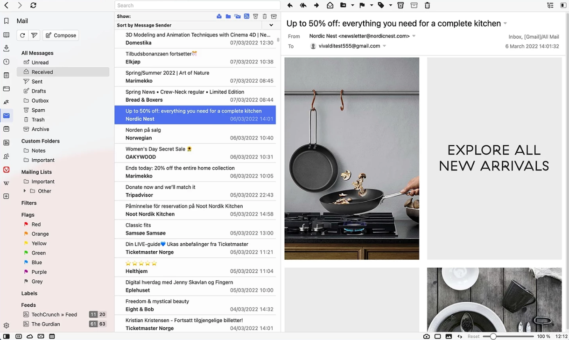Click the mail layout options icon
This screenshot has width=569, height=340.
tap(550, 5)
